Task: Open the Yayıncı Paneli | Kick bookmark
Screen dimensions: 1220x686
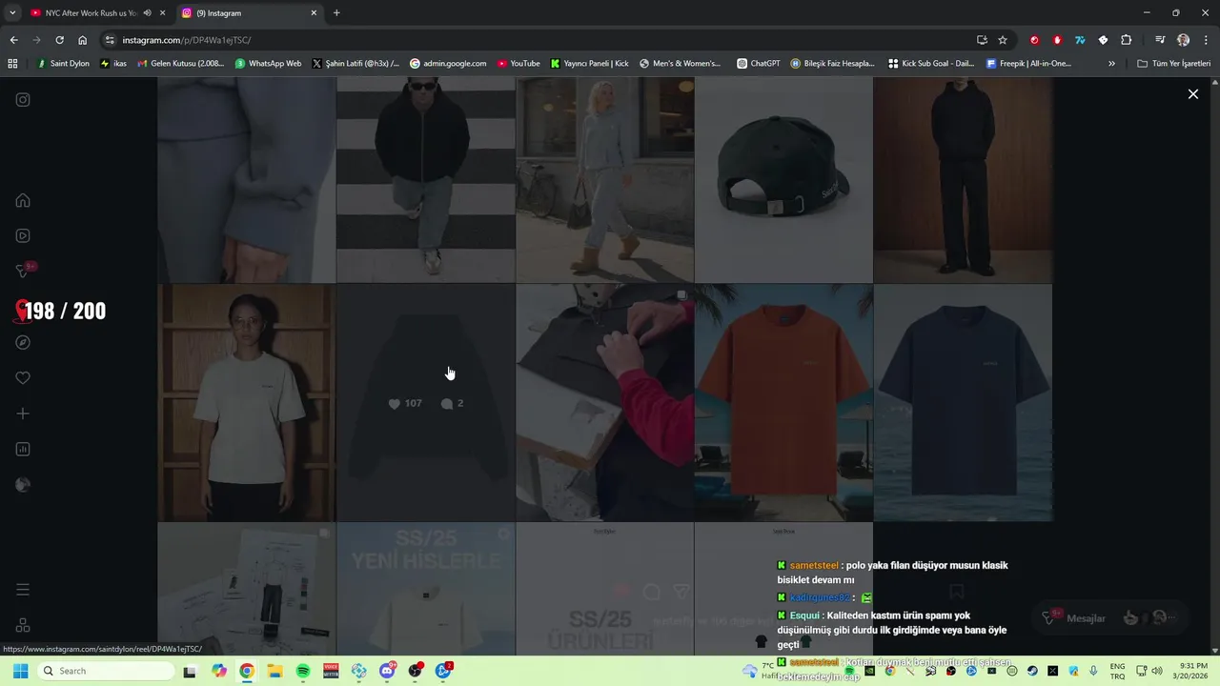Action: [x=589, y=64]
